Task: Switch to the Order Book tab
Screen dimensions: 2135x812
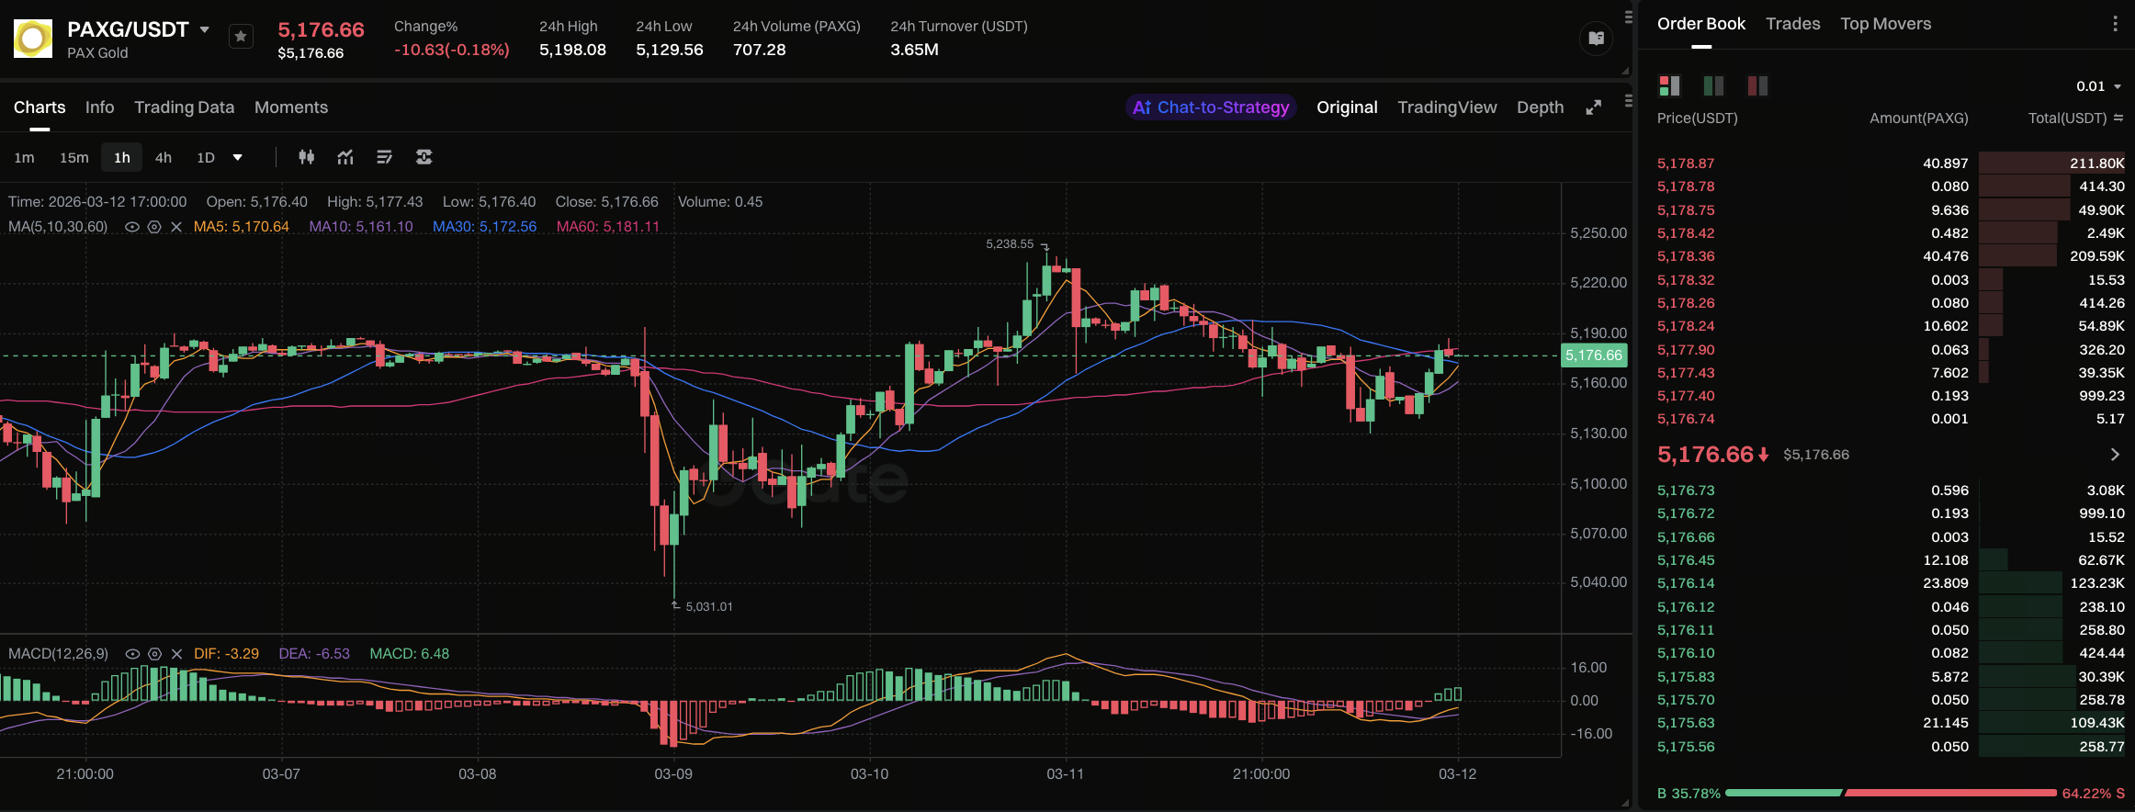Action: tap(1701, 24)
